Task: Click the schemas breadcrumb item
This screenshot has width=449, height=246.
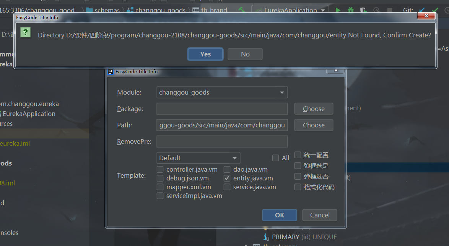Action: click(x=107, y=10)
